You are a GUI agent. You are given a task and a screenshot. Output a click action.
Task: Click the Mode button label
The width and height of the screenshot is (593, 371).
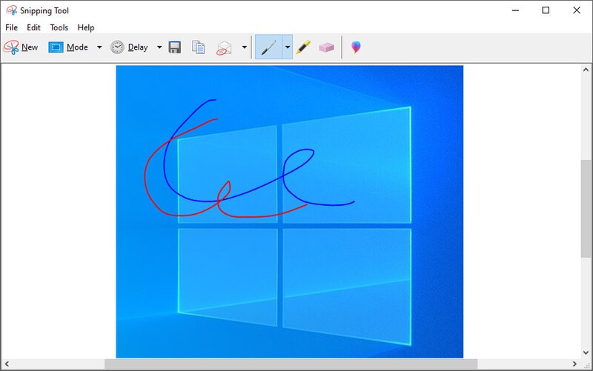77,47
